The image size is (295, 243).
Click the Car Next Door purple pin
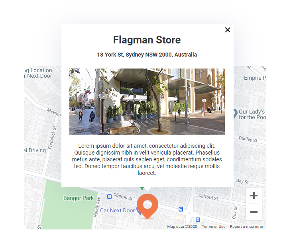pyautogui.click(x=139, y=212)
